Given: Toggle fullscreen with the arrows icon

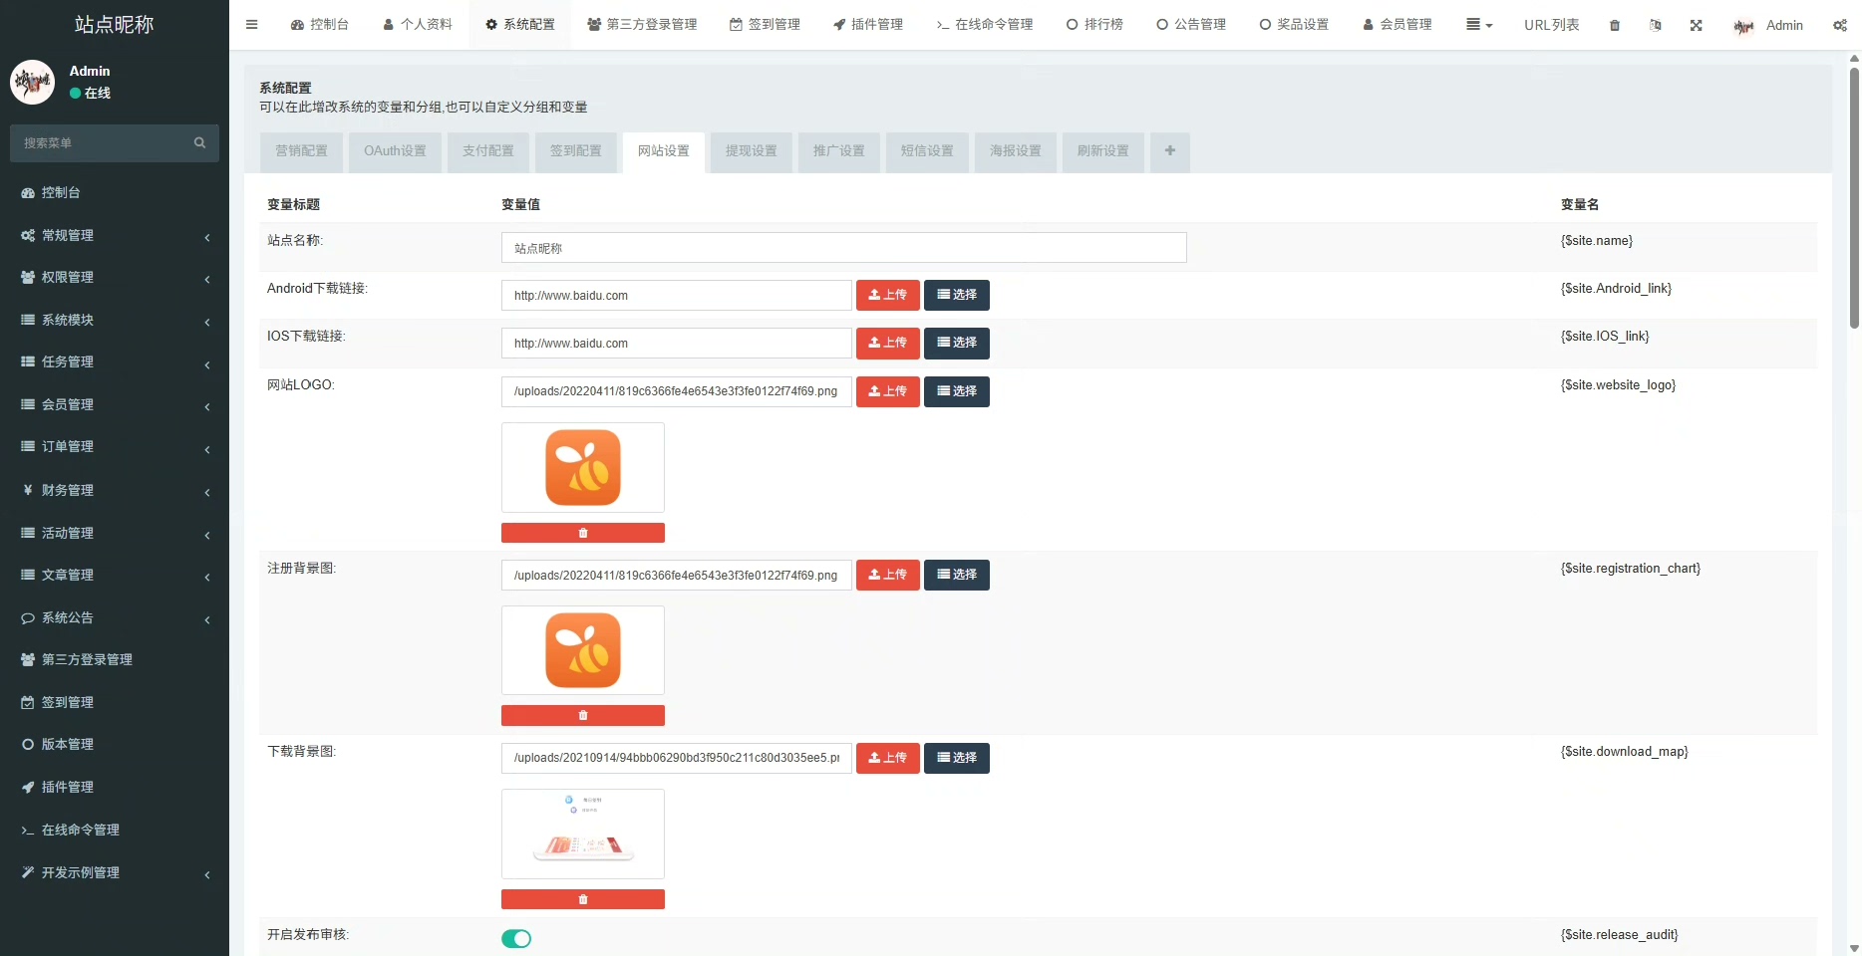Looking at the screenshot, I should coord(1696,25).
